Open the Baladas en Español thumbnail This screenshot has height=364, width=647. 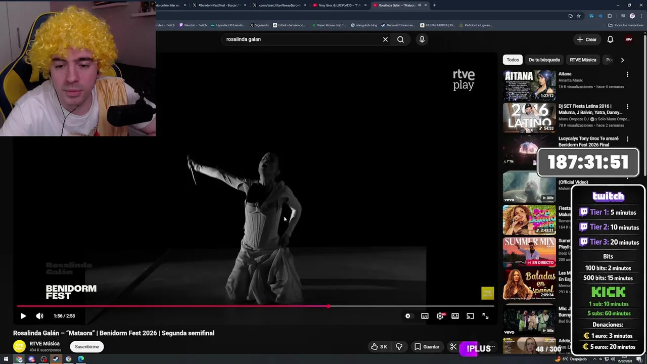tap(529, 284)
